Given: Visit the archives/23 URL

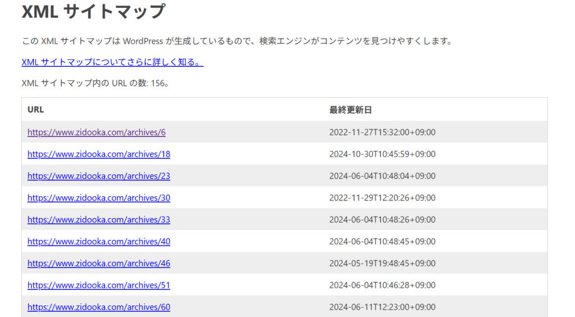Looking at the screenshot, I should [x=98, y=176].
